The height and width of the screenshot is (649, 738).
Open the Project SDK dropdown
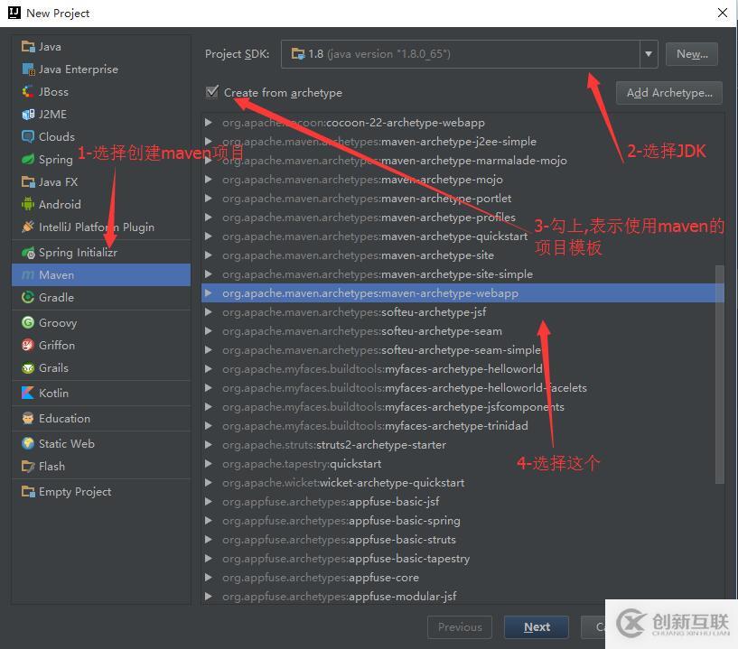point(649,54)
